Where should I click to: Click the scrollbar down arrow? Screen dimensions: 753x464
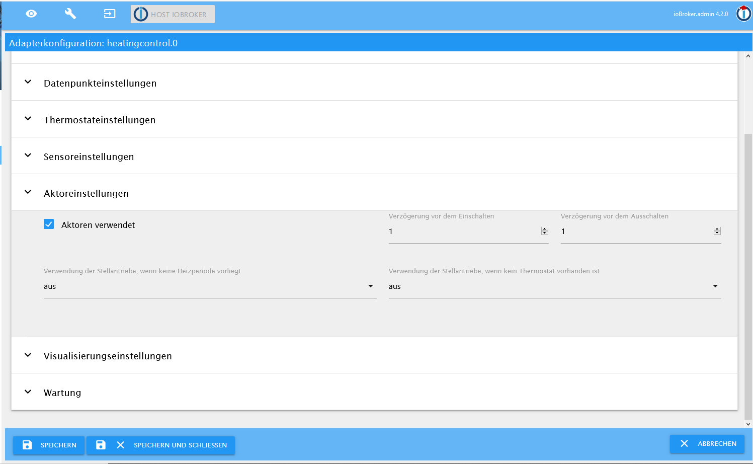coord(748,424)
